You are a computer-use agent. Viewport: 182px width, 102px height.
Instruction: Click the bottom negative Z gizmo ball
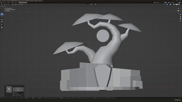coord(178,13)
